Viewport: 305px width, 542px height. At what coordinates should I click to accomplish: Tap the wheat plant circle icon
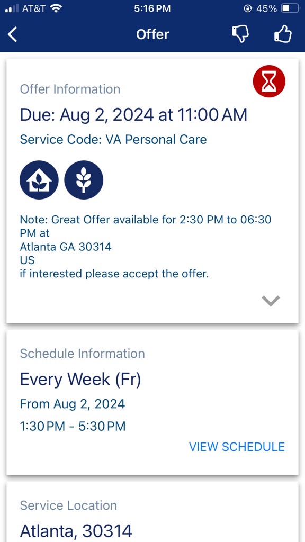pos(84,180)
